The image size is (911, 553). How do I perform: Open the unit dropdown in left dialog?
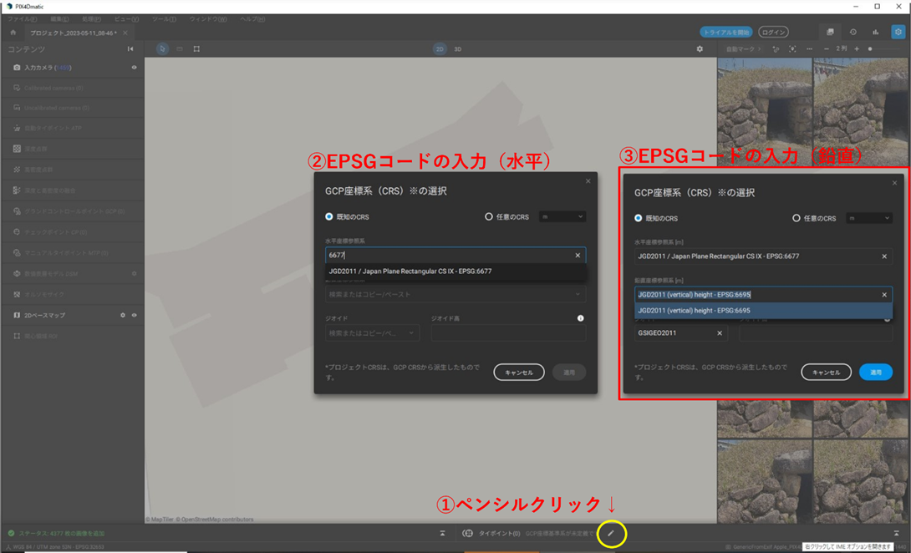click(562, 216)
